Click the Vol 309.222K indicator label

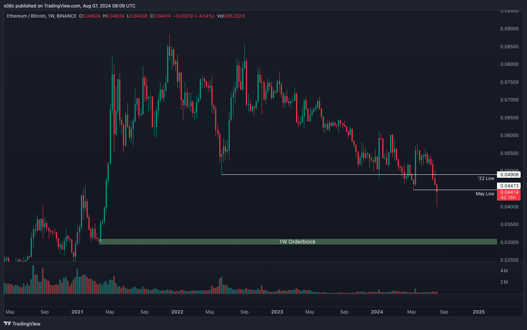pyautogui.click(x=231, y=16)
